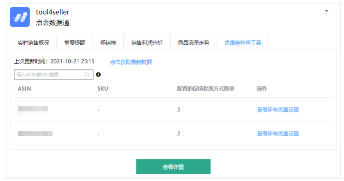The width and height of the screenshot is (344, 181).
Task: Open 查看所有优惠设置 for the row with 2
Action: 278,133
